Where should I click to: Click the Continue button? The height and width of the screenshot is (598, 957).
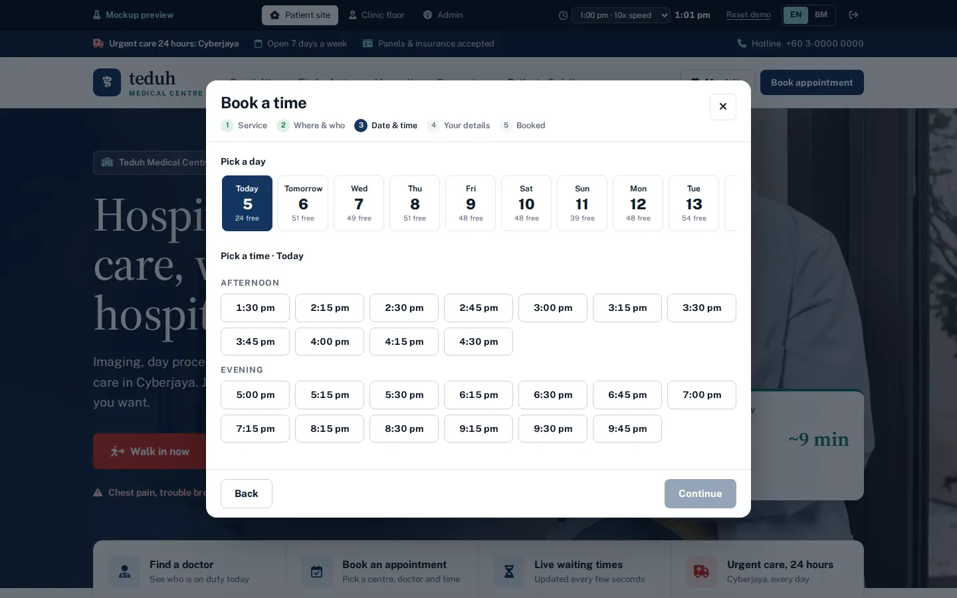pos(700,494)
